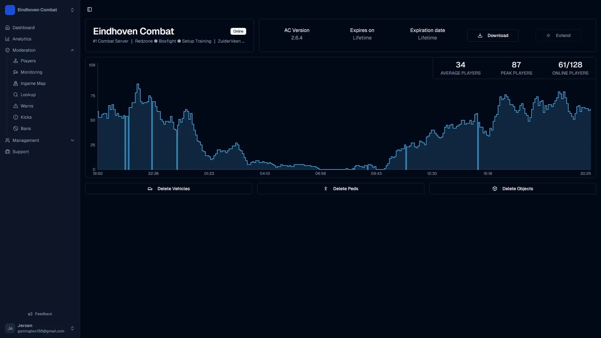Click the Monitoring icon
Viewport: 601px width, 338px height.
click(x=16, y=72)
